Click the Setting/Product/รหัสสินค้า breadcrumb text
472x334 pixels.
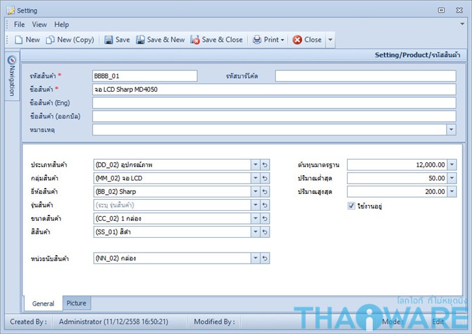[x=417, y=55]
